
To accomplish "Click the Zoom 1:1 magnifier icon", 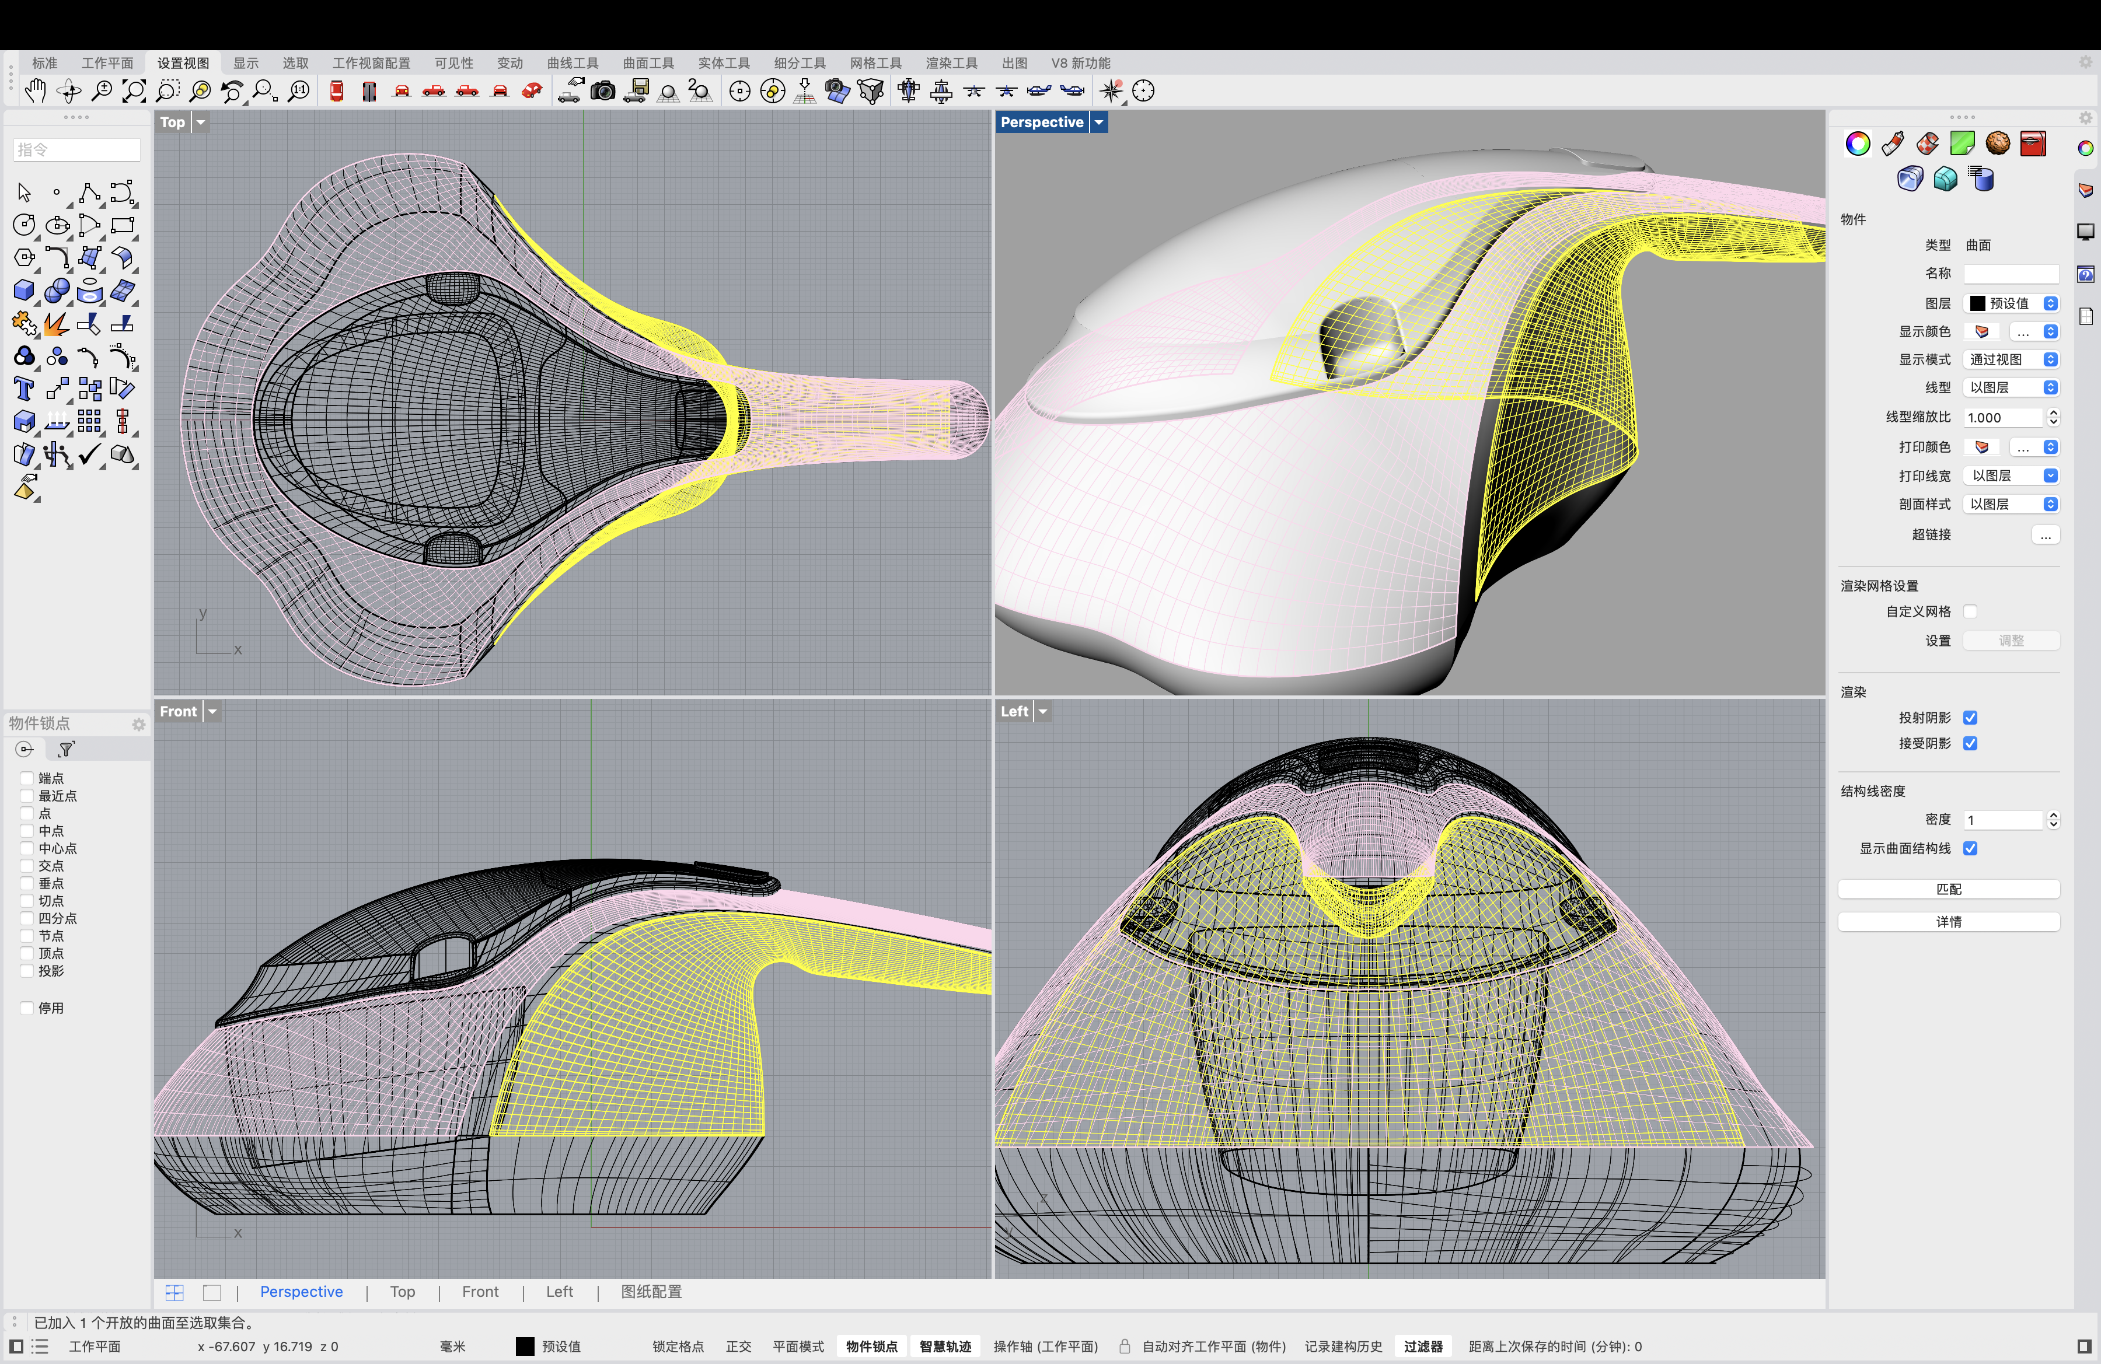I will coord(299,90).
